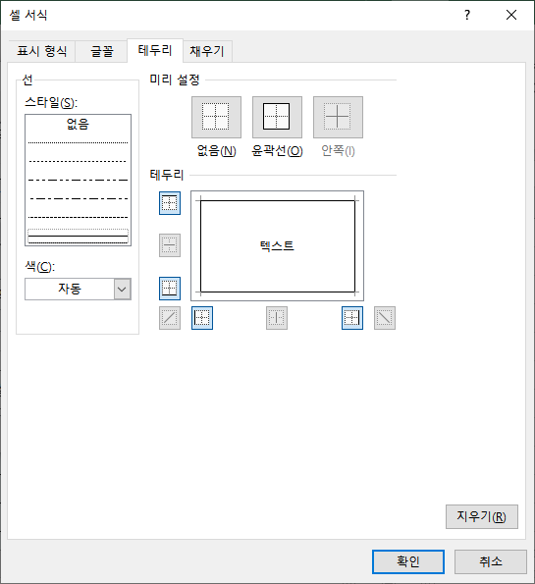Select the fine dotted line style
This screenshot has height=584, width=535.
click(x=78, y=142)
